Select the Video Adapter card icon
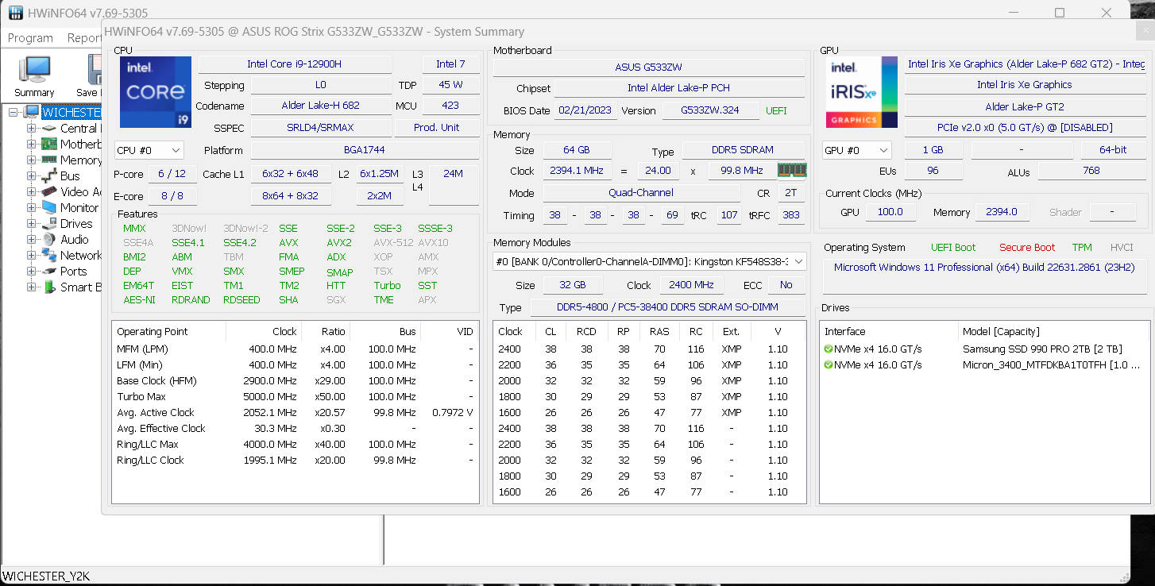The height and width of the screenshot is (586, 1155). (x=49, y=192)
